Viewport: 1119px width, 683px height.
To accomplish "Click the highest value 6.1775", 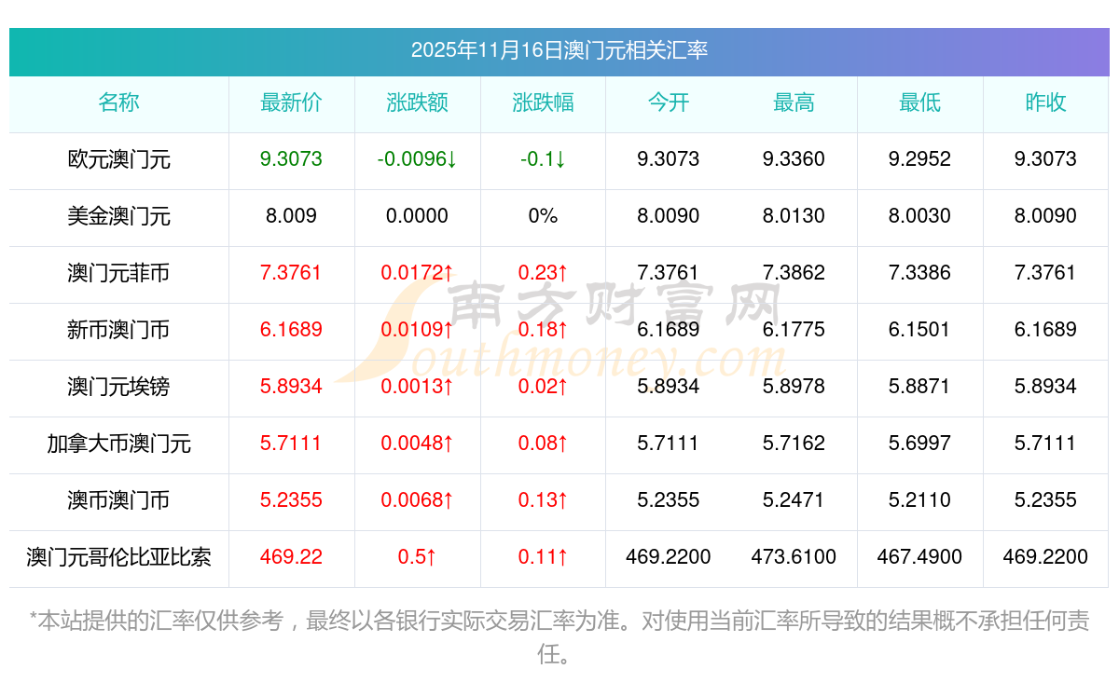I will pos(794,330).
